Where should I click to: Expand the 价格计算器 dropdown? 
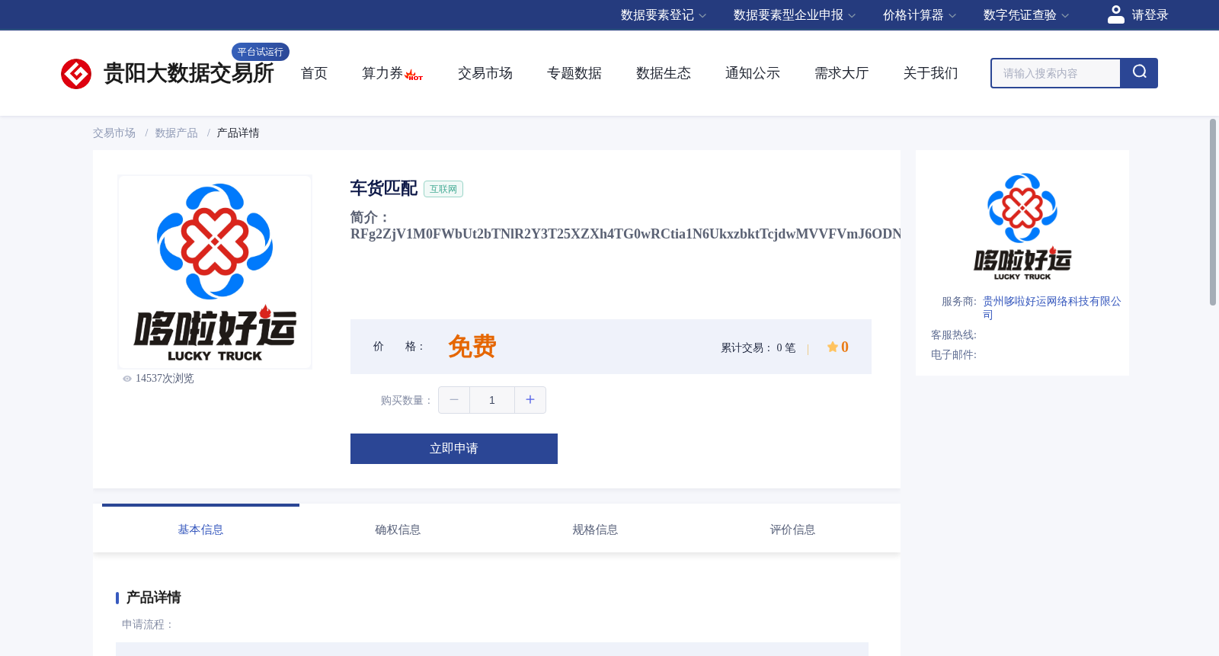click(919, 15)
